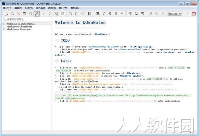Click the insert link toolbar icon

click(x=130, y=14)
